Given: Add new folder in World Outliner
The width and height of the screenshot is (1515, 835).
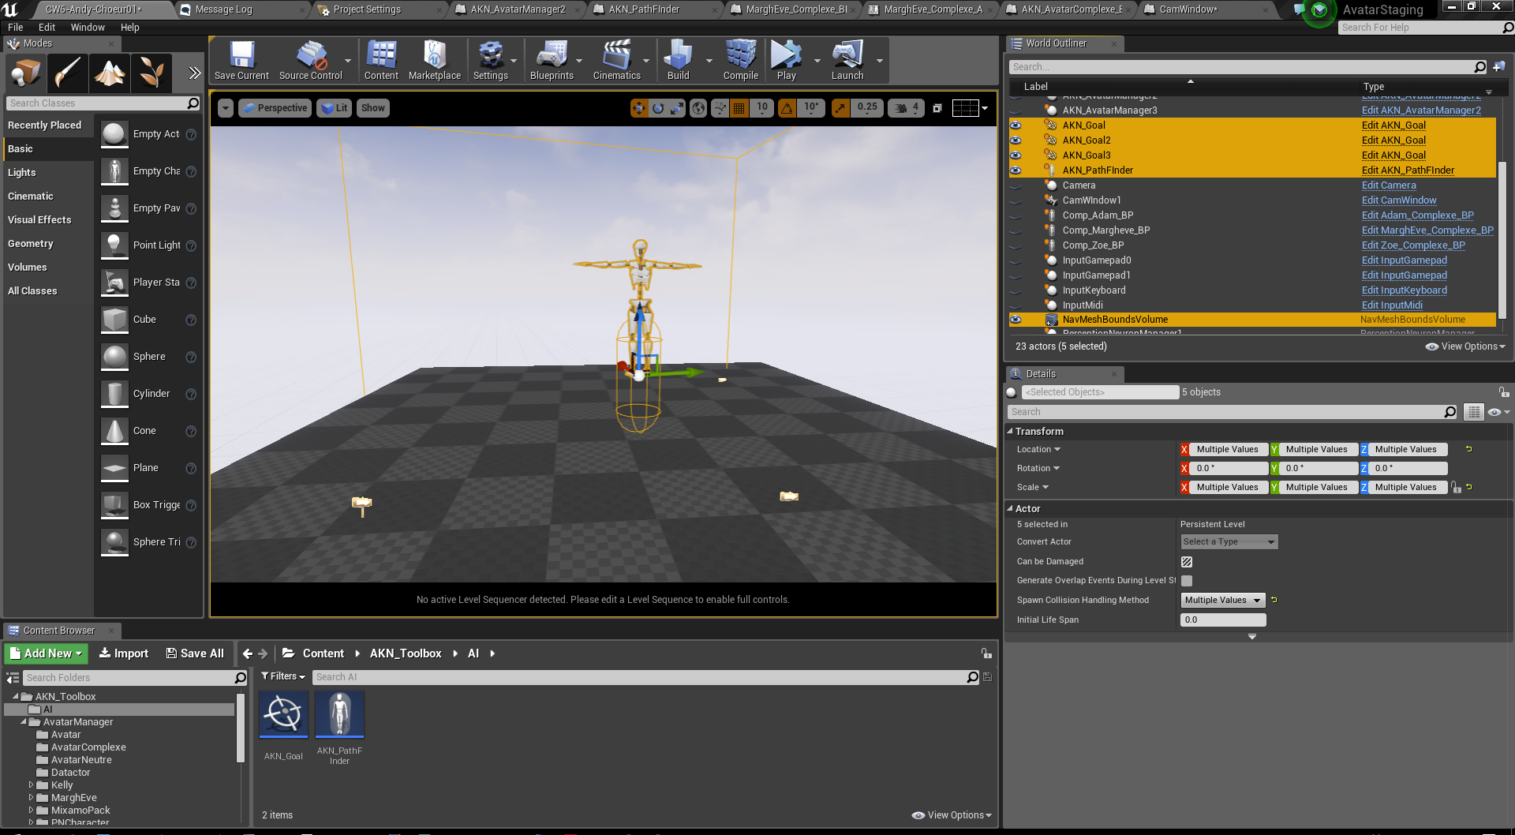Looking at the screenshot, I should tap(1499, 67).
